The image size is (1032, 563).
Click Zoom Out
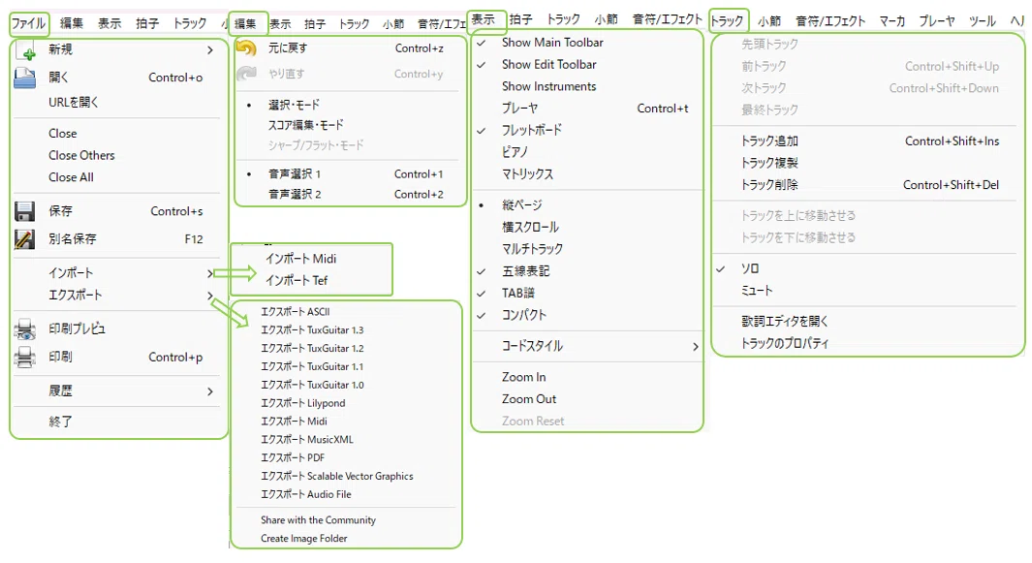[529, 399]
